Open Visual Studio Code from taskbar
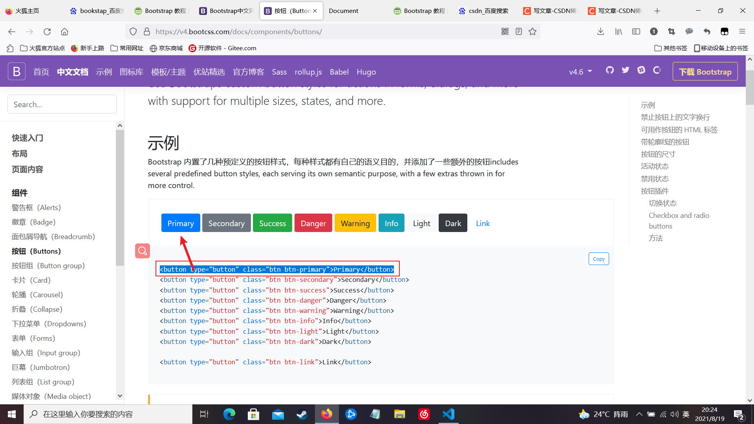This screenshot has width=754, height=424. coord(448,414)
